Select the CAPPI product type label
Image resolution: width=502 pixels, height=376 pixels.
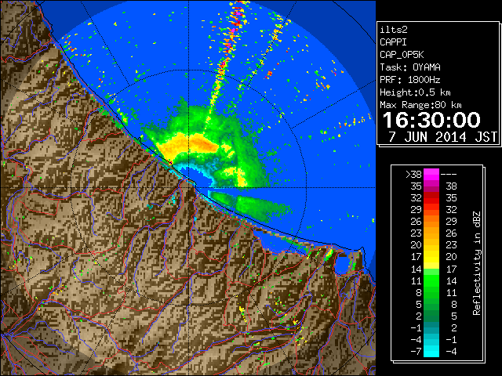393,42
